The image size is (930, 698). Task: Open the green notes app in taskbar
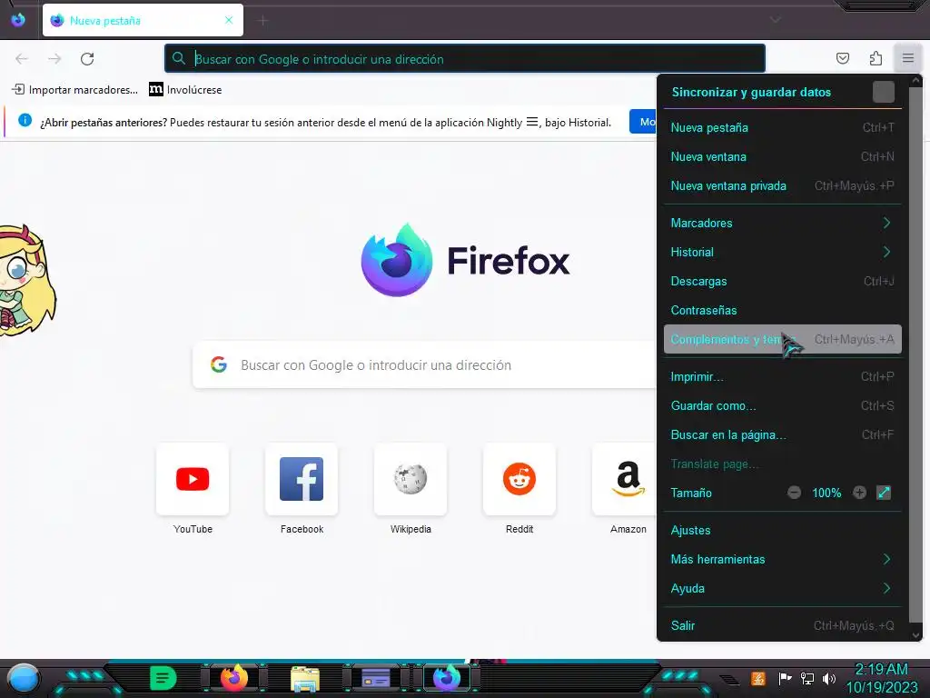[x=163, y=678]
